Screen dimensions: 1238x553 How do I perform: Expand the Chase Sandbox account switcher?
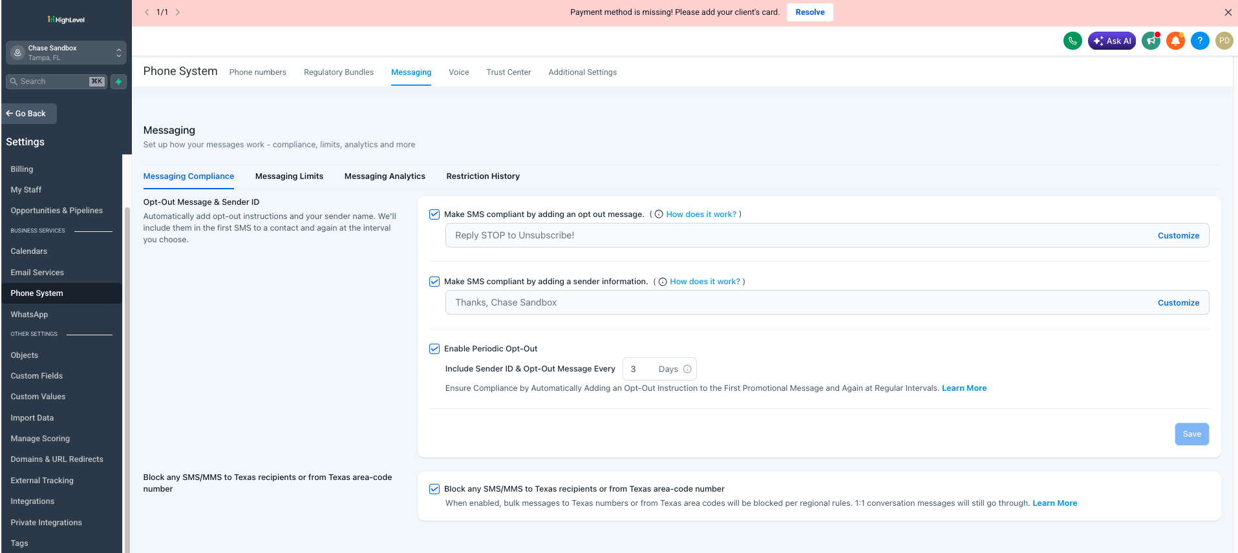coord(66,53)
